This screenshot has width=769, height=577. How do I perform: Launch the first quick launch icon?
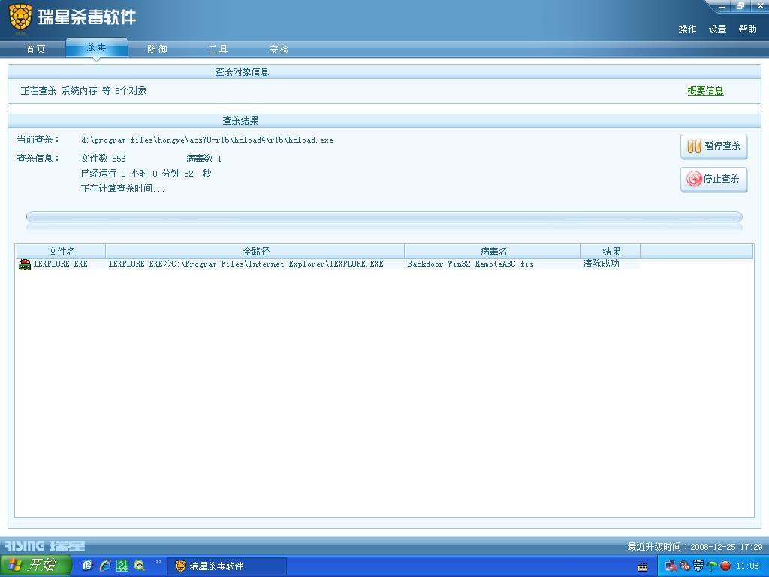(x=87, y=566)
